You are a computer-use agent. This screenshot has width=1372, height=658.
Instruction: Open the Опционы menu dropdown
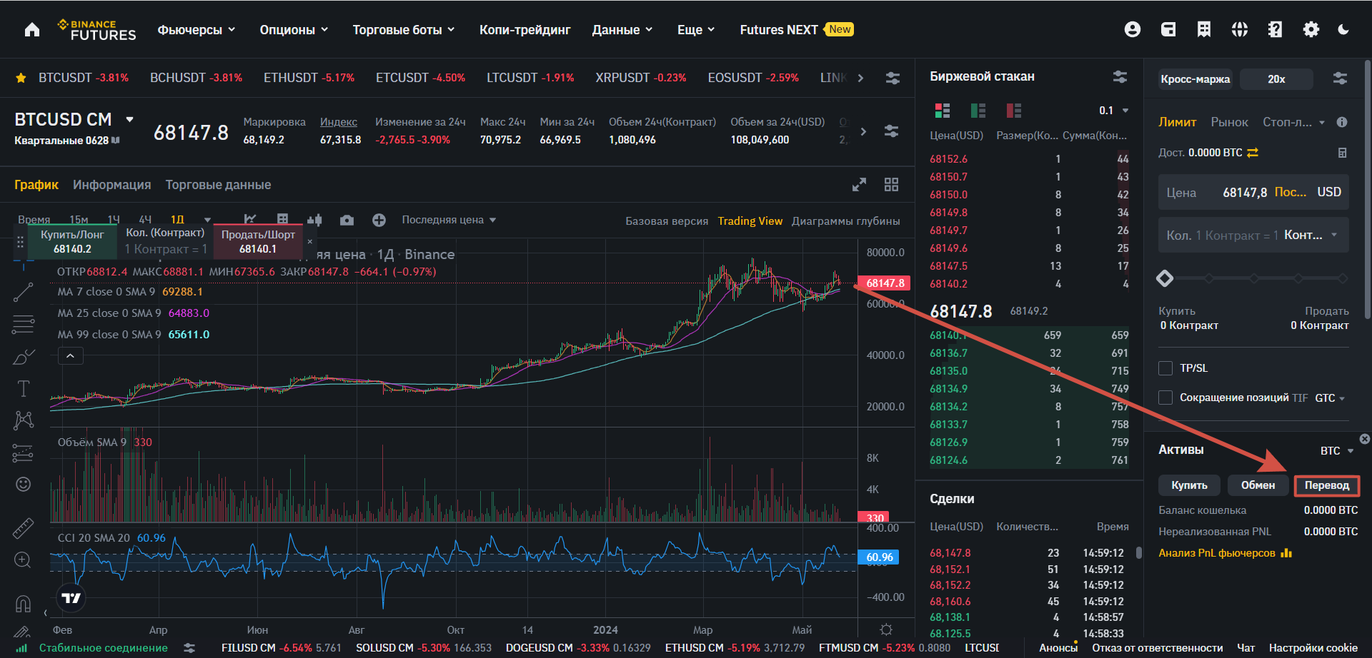coord(294,30)
